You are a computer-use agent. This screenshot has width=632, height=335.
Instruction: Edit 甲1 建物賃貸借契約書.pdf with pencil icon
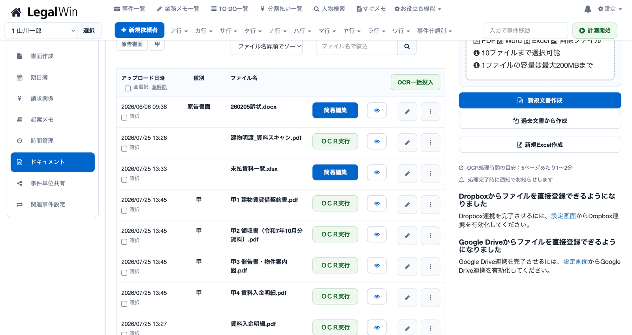click(407, 205)
